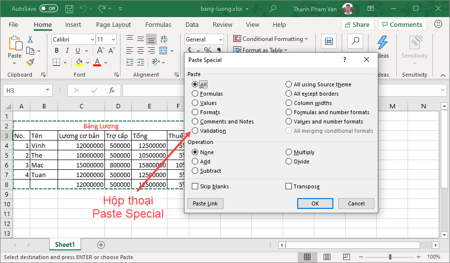
Task: Open the General number format dropdown
Action: pyautogui.click(x=221, y=40)
